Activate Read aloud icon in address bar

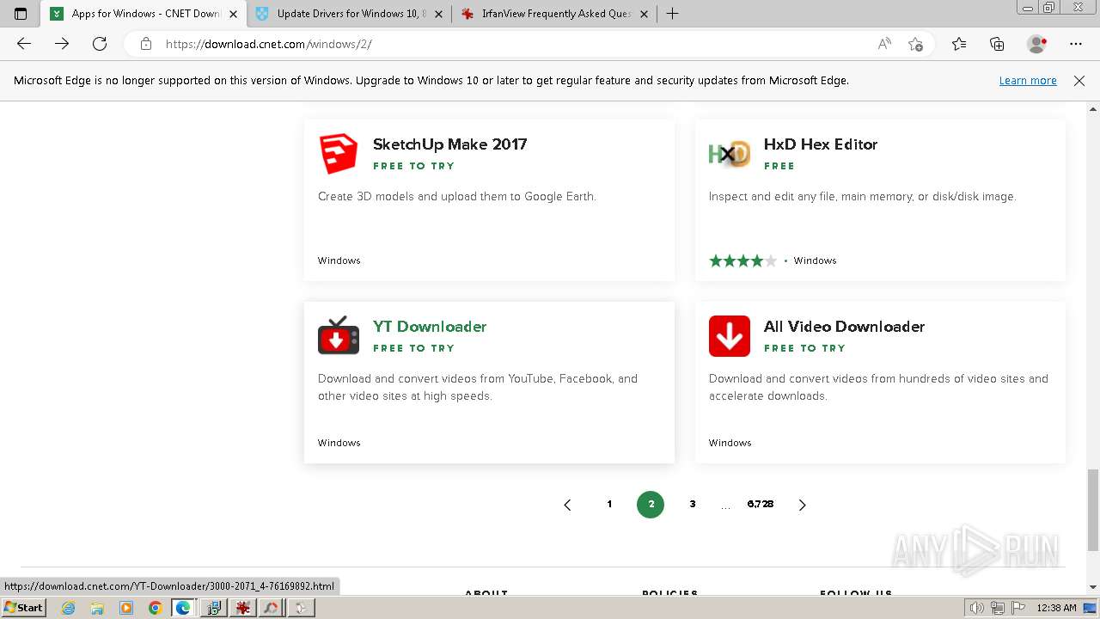[x=884, y=44]
